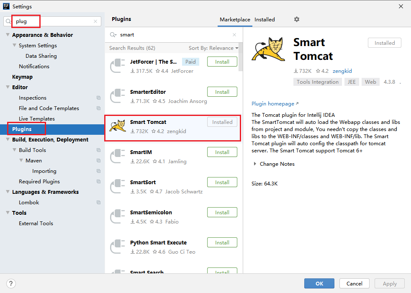The image size is (411, 293).
Task: Install the Python Smart Execute plugin
Action: coord(222,243)
